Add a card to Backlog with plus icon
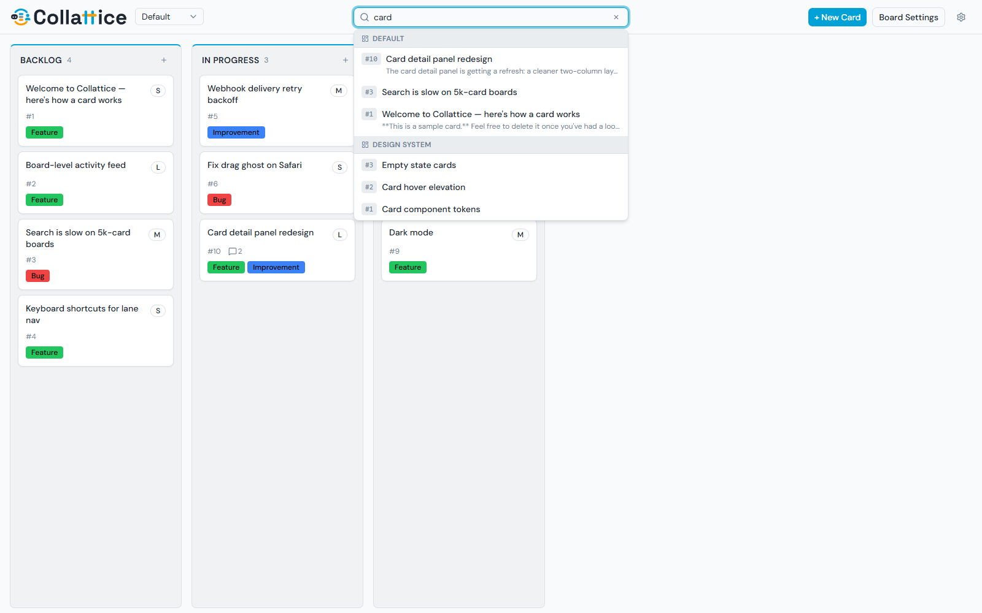 (164, 60)
